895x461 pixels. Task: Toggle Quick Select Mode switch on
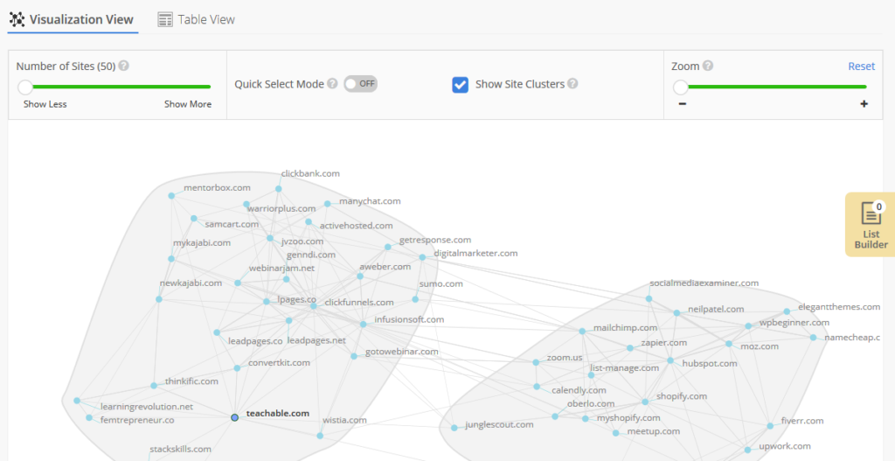(360, 84)
